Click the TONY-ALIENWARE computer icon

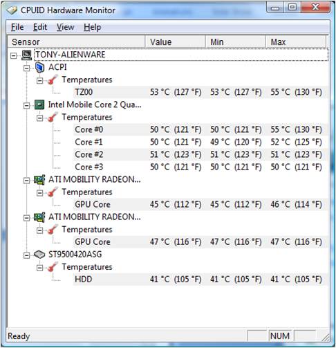(x=27, y=55)
